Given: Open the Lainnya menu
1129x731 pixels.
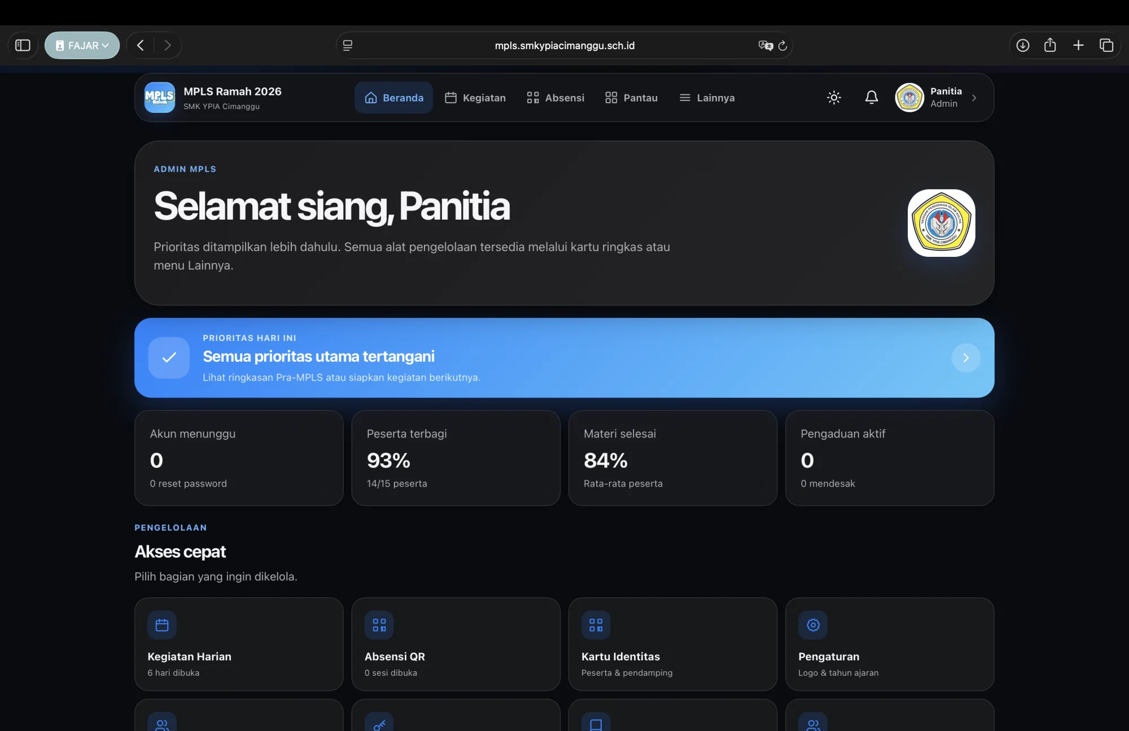Looking at the screenshot, I should coord(707,98).
